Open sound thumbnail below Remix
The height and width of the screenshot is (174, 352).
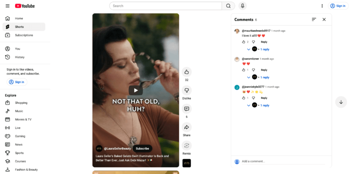point(187,163)
